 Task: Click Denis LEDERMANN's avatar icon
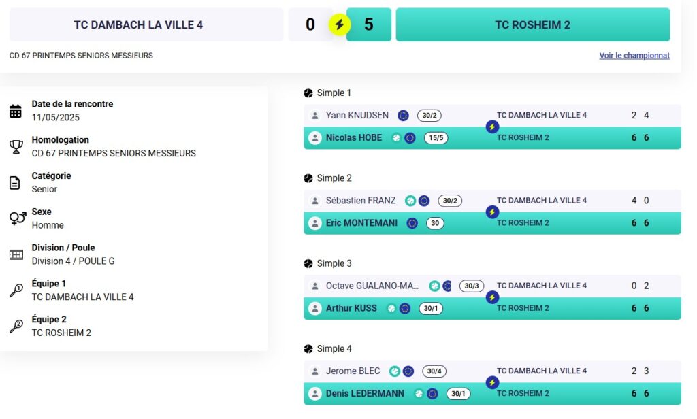click(314, 394)
